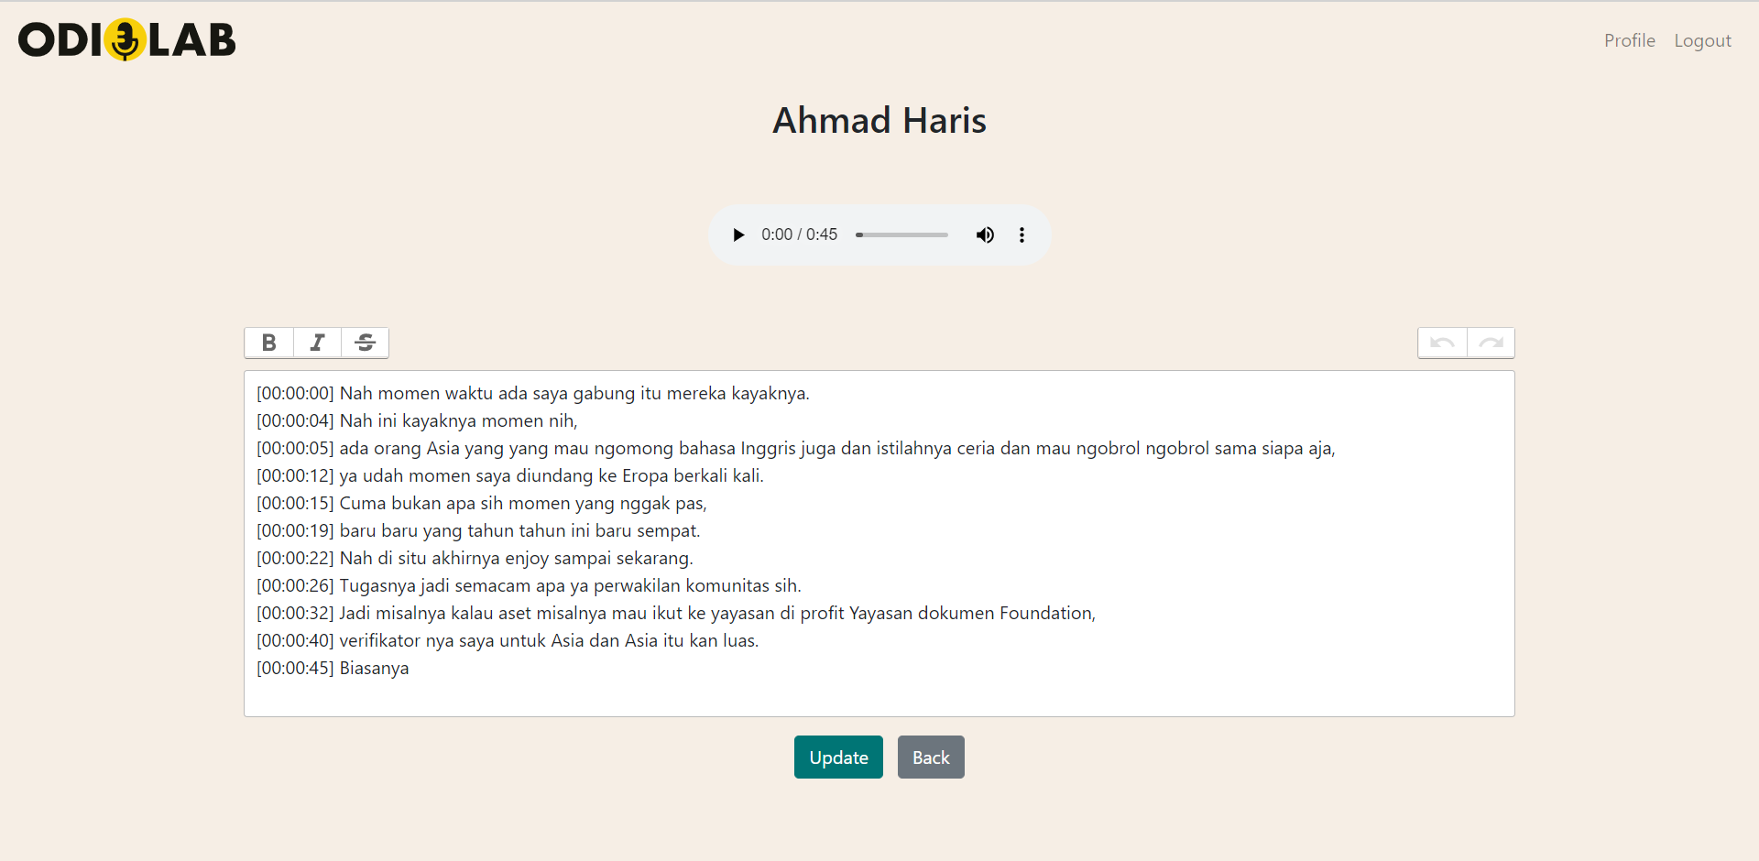Toggle italic formatting

[317, 343]
